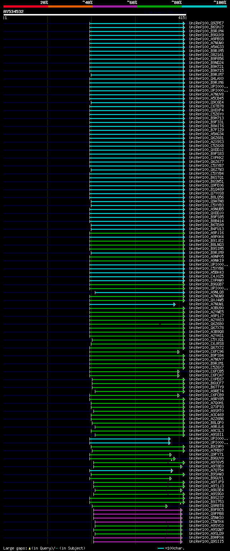The height and width of the screenshot is (551, 230).
Task: Select hit label UniRef100_Q6Z680
Action: [x=206, y=324]
